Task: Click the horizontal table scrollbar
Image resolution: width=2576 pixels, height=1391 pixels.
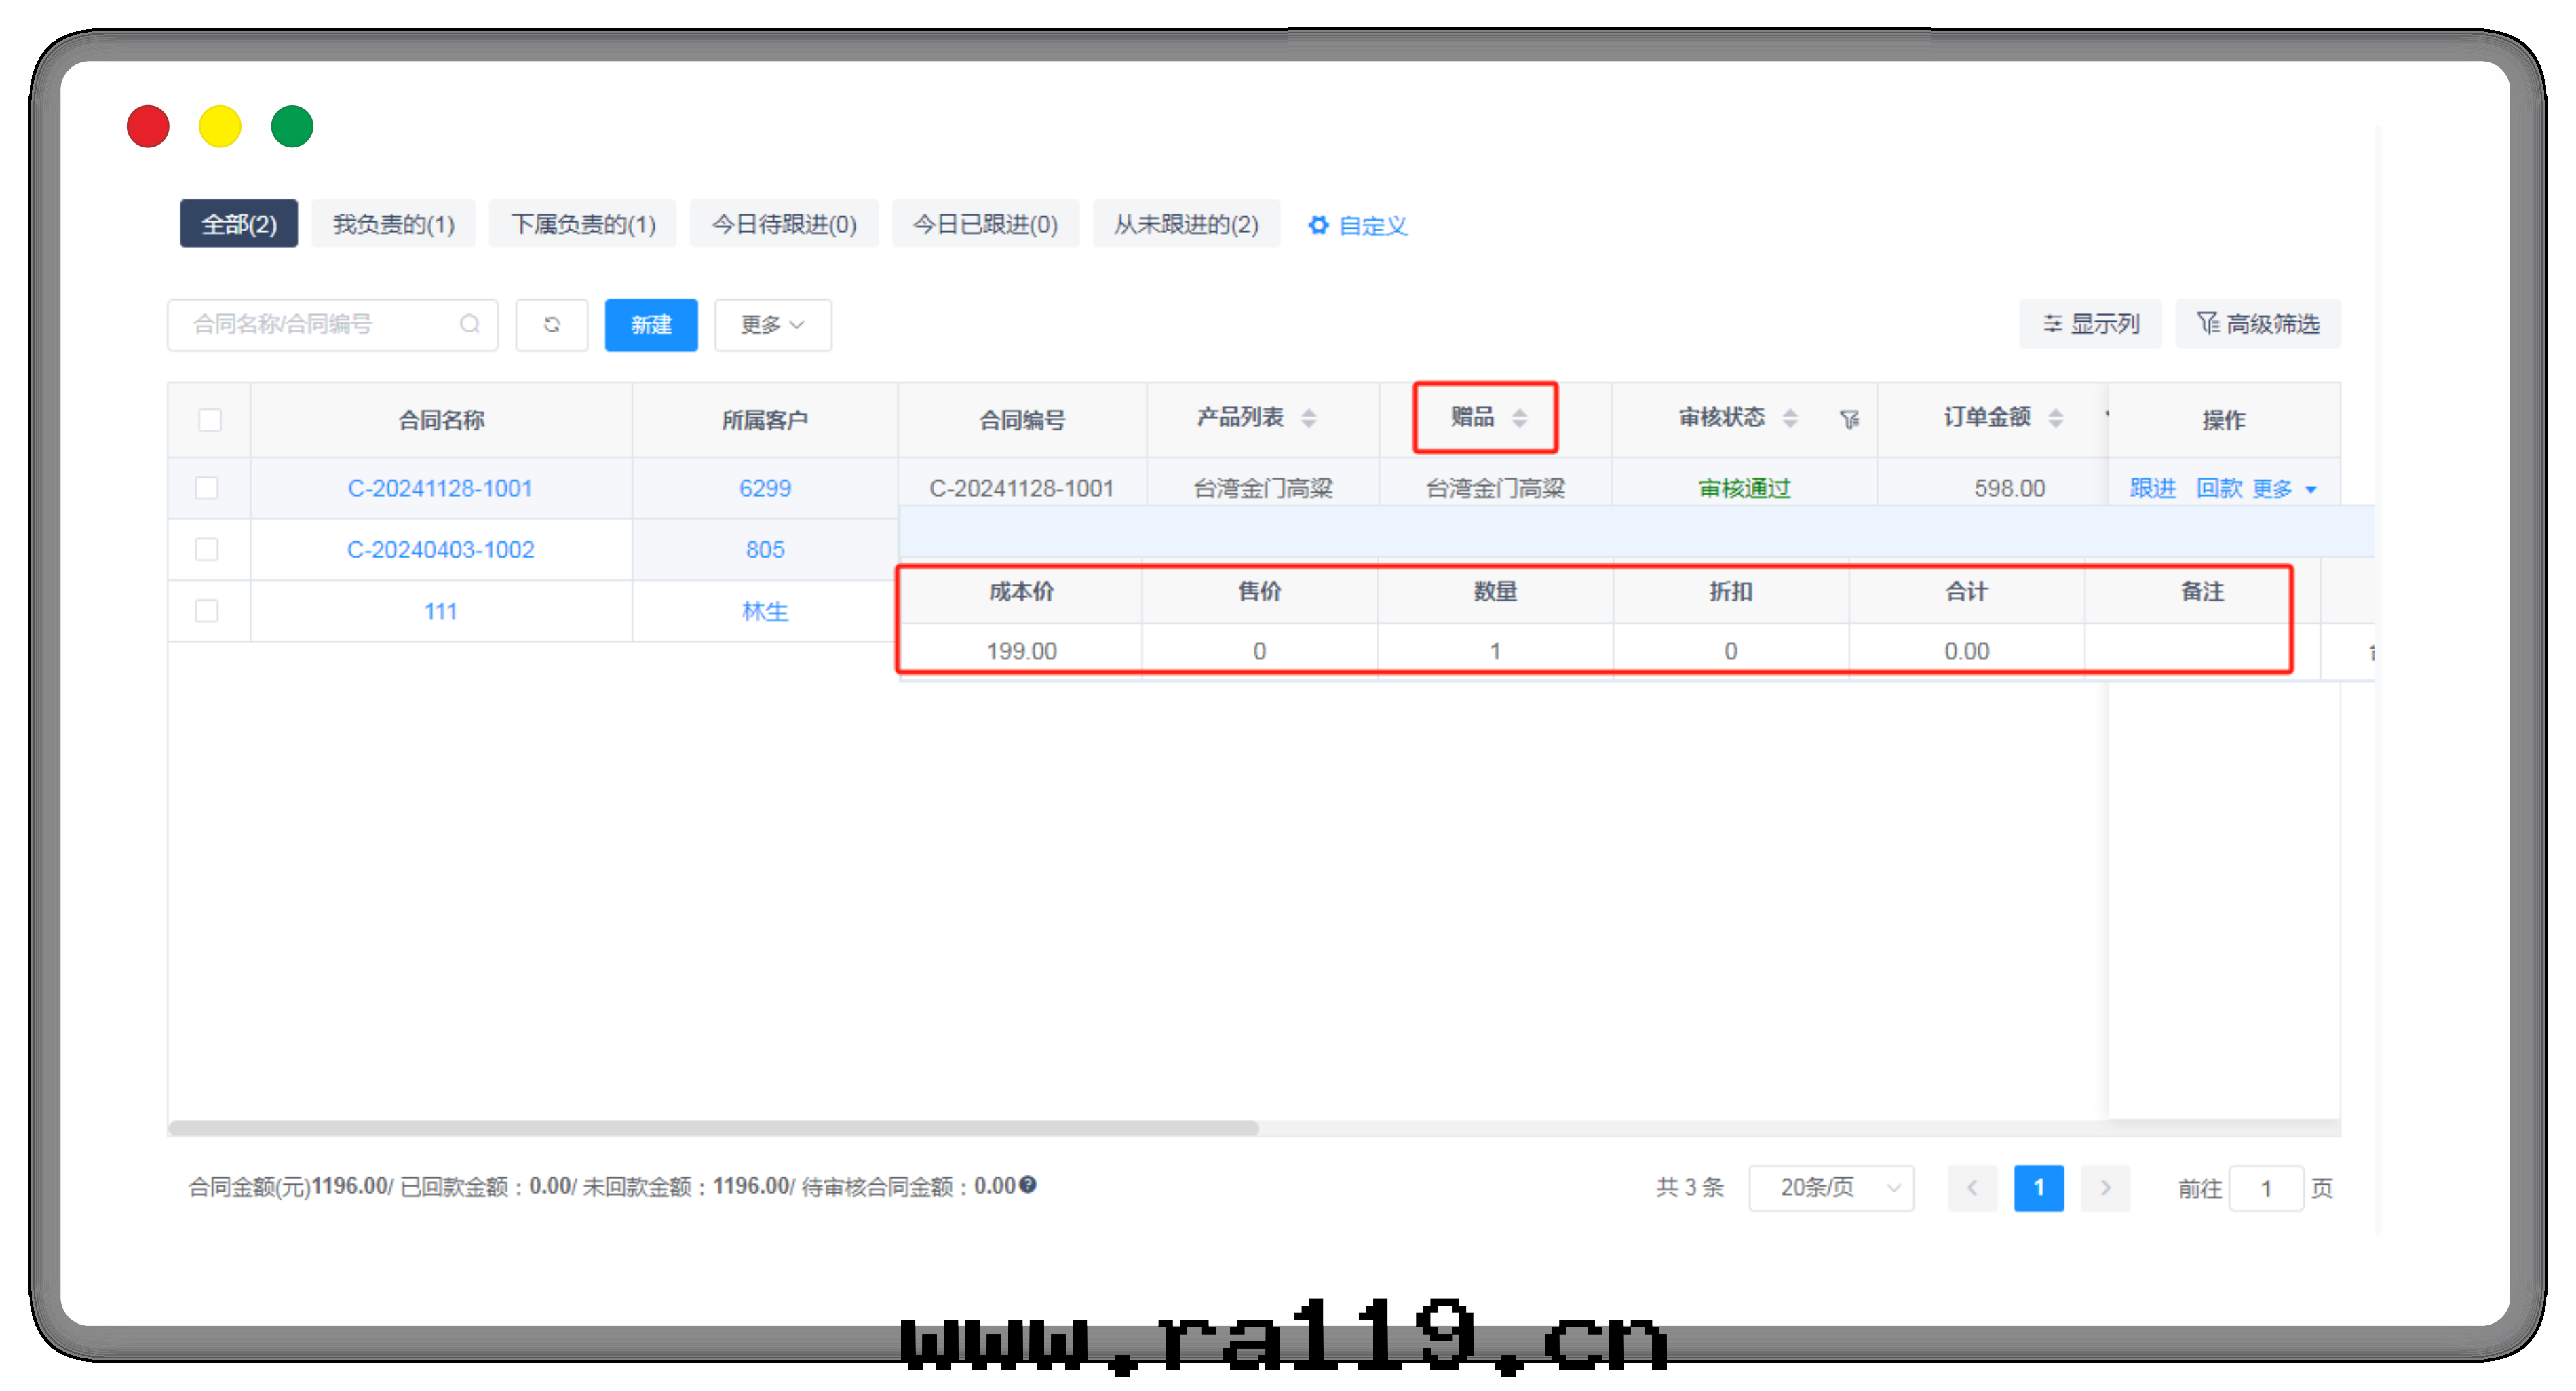Action: point(713,1127)
